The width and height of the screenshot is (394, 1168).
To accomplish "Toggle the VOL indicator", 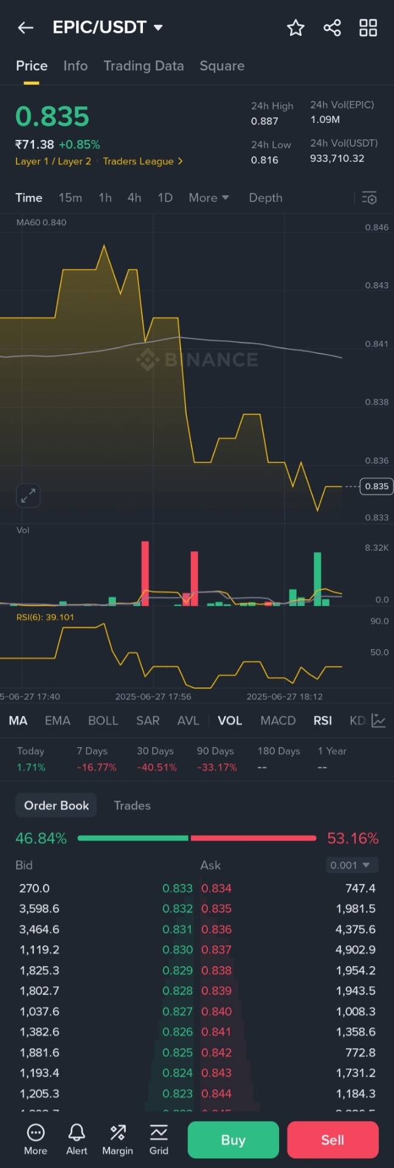I will point(230,721).
